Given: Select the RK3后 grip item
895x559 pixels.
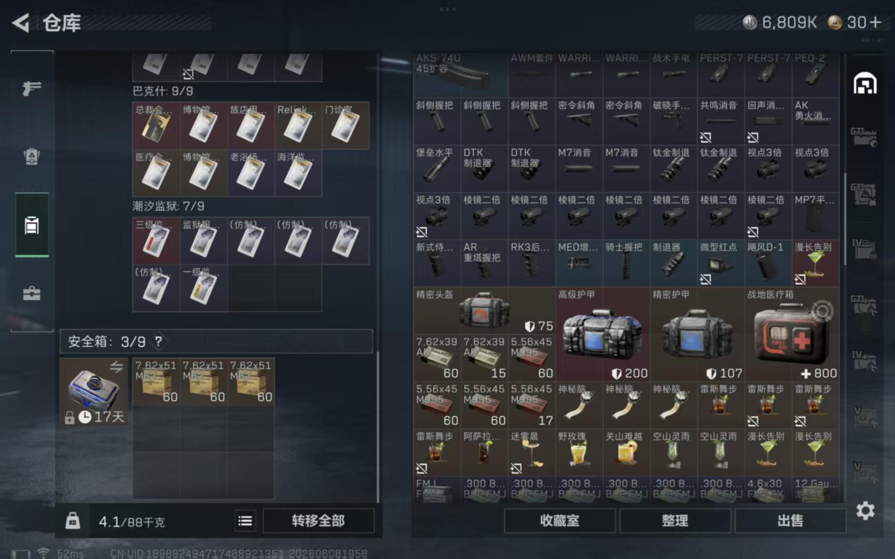Looking at the screenshot, I should [531, 263].
